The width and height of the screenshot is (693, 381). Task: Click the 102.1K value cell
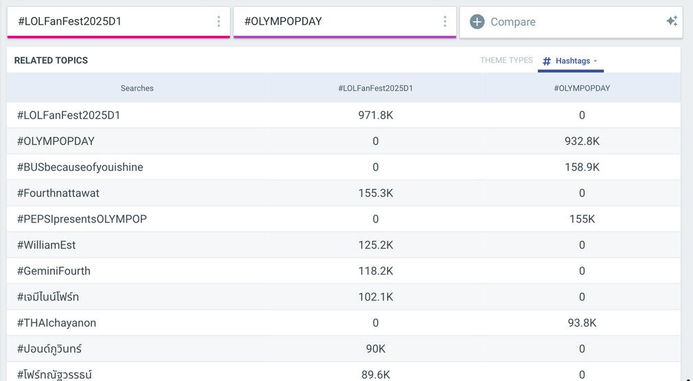pyautogui.click(x=376, y=297)
